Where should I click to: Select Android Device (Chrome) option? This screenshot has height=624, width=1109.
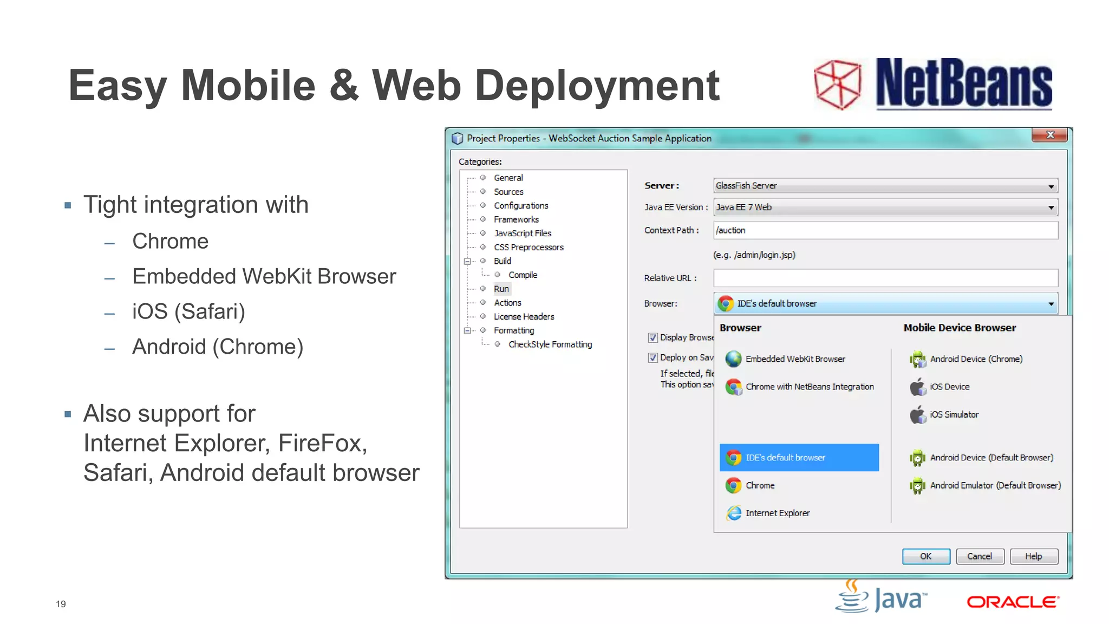976,359
